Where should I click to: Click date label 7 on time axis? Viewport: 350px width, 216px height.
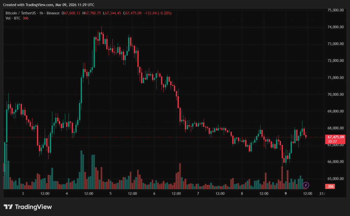(198, 193)
